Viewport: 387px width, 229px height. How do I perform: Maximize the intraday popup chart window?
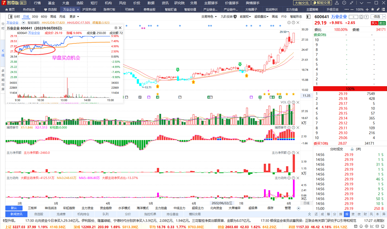coord(116,28)
